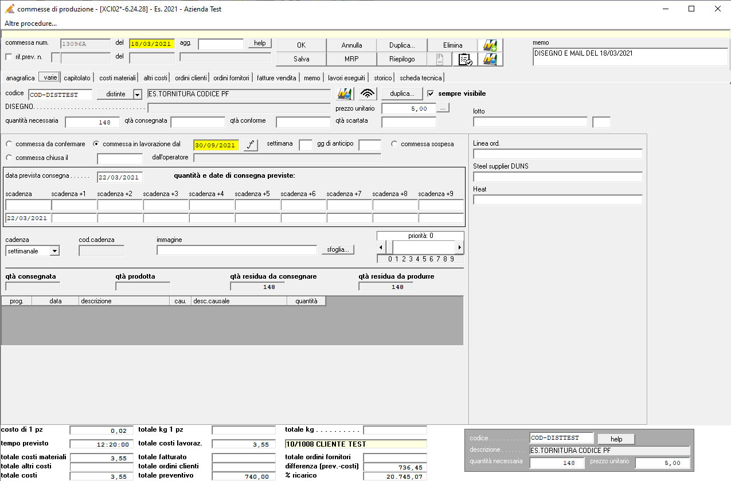View the scheda tecnica tab

click(420, 78)
